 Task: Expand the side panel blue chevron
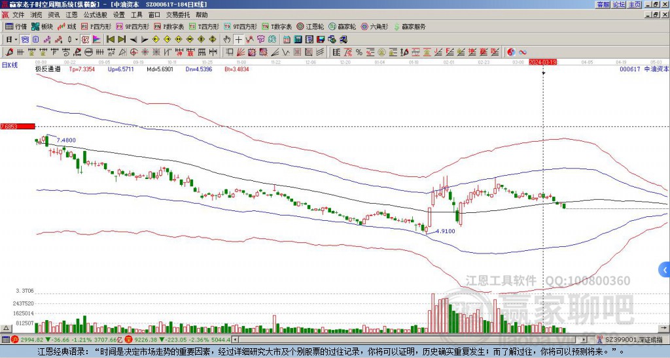coord(665,270)
